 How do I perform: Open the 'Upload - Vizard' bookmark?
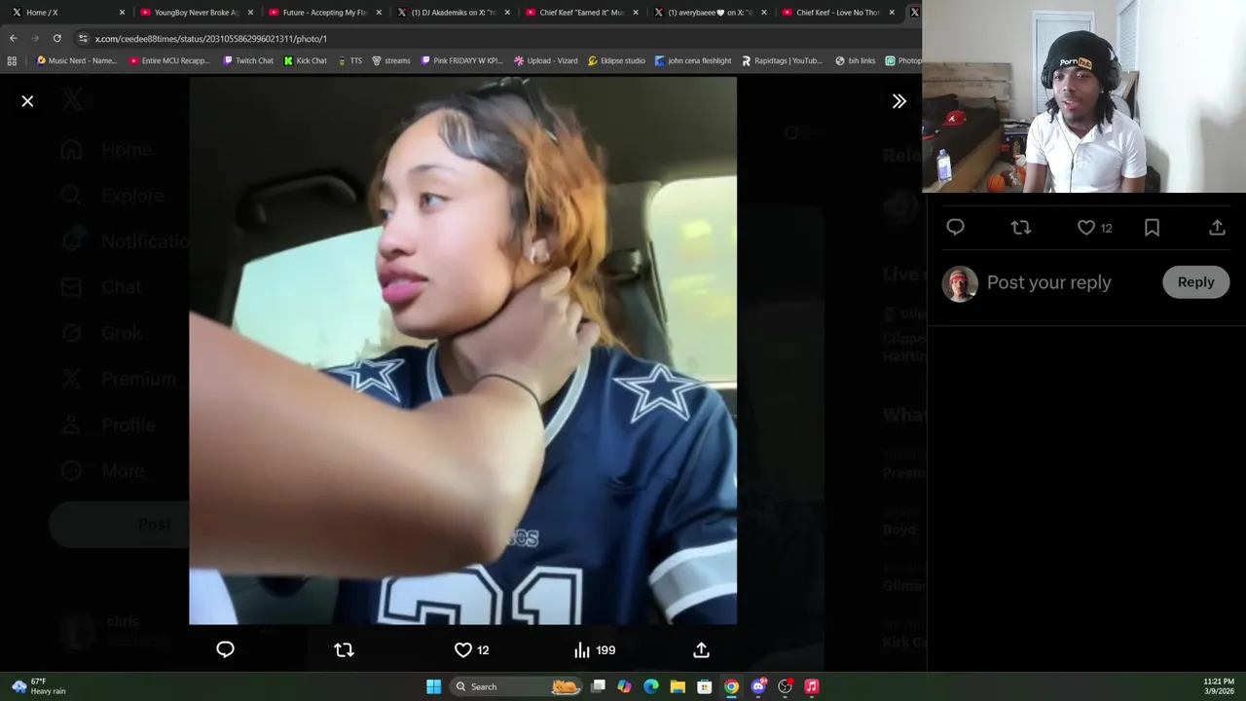[545, 60]
